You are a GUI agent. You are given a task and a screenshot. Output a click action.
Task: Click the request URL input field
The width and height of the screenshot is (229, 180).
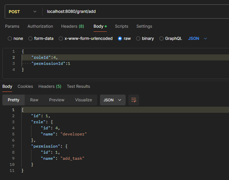(x=135, y=11)
